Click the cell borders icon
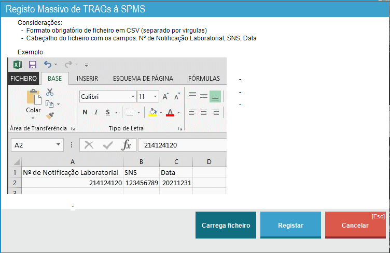The height and width of the screenshot is (253, 390). pyautogui.click(x=130, y=112)
